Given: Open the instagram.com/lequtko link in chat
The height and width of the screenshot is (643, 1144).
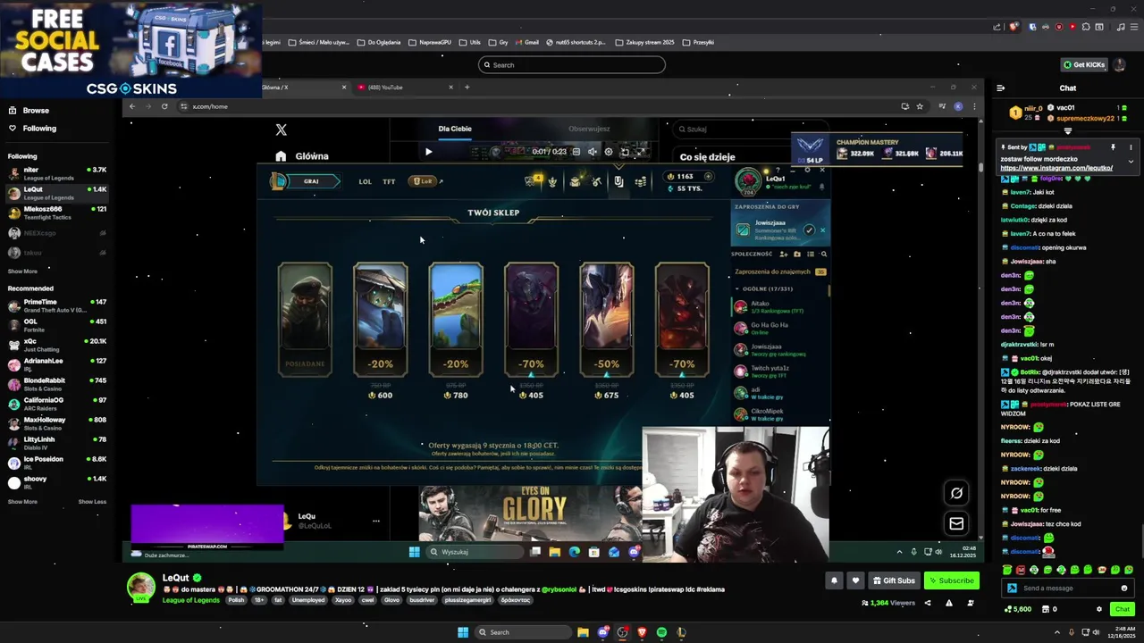Looking at the screenshot, I should [x=1056, y=168].
